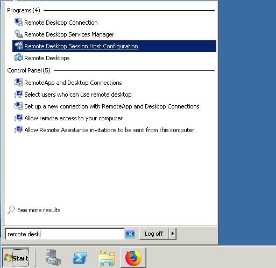Open Windows PowerShell from taskbar
This screenshot has width=276, height=268.
80,258
